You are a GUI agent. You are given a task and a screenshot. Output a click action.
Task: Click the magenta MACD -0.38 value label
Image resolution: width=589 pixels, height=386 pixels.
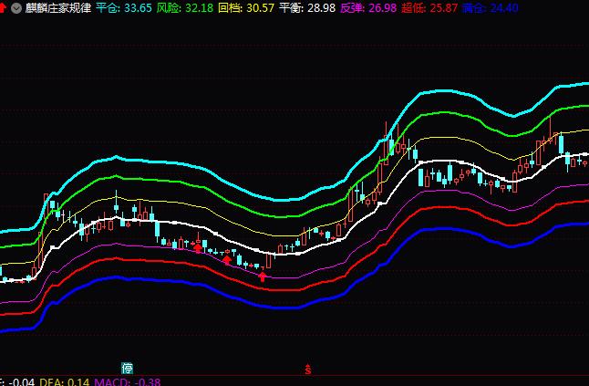coord(128,381)
